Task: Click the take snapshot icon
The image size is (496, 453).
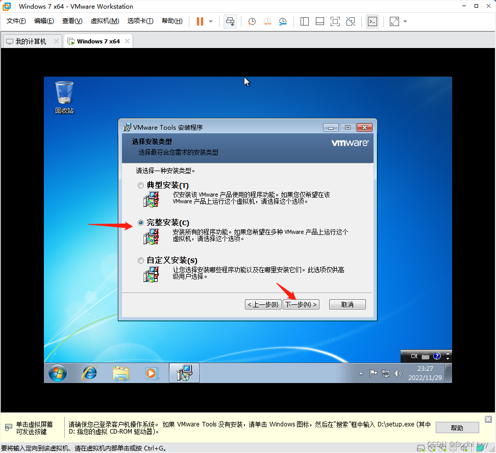Action: [252, 21]
